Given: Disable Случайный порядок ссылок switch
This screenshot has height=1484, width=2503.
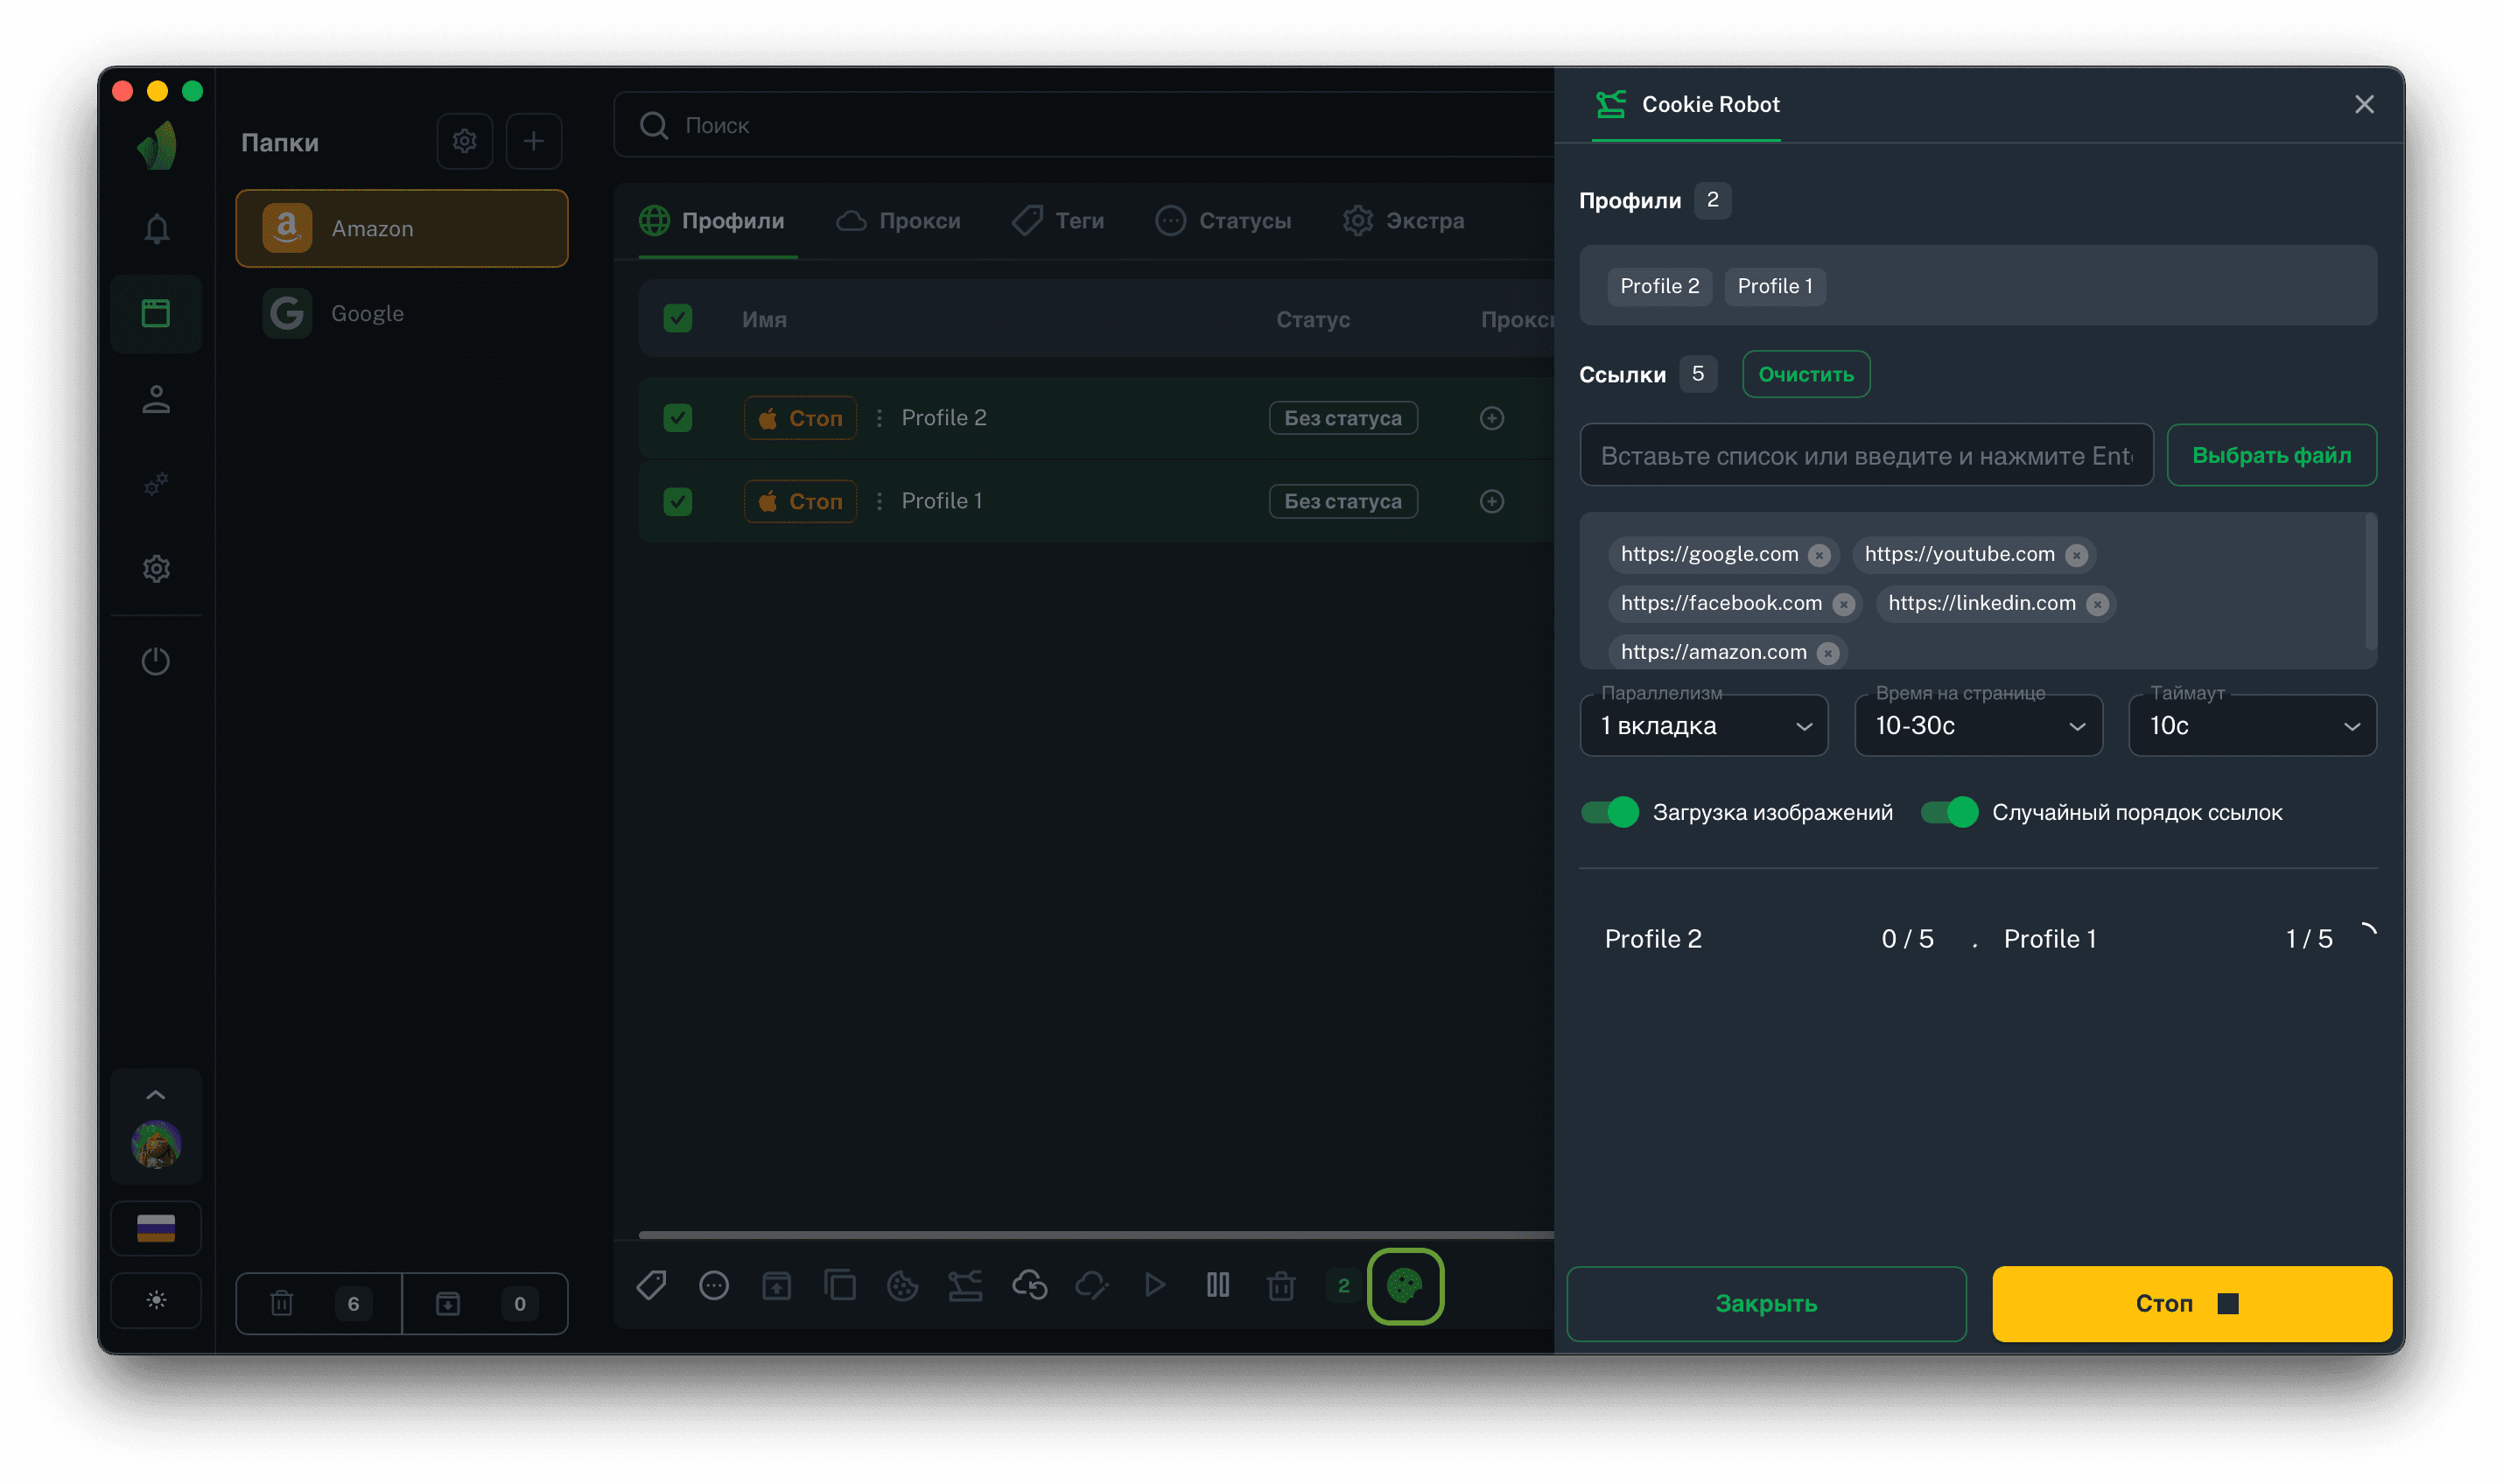Looking at the screenshot, I should (x=1949, y=812).
